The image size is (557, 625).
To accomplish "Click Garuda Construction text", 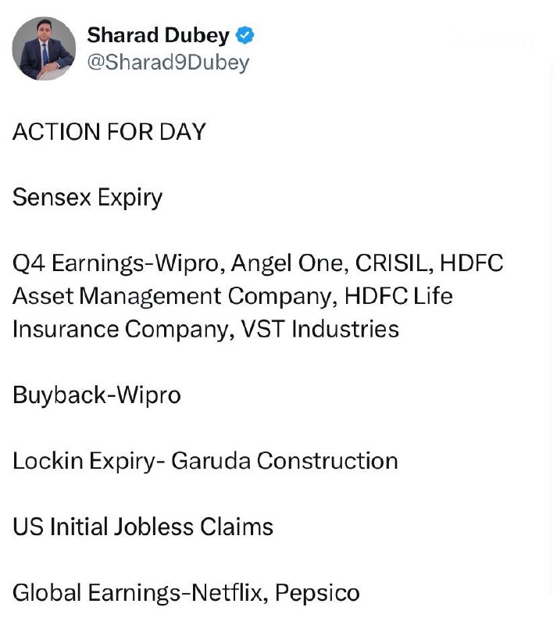I will (284, 461).
